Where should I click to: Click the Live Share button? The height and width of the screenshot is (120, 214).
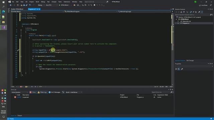click(203, 5)
